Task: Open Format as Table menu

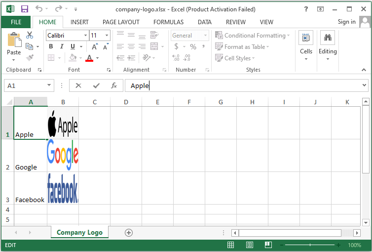Action: tap(242, 46)
